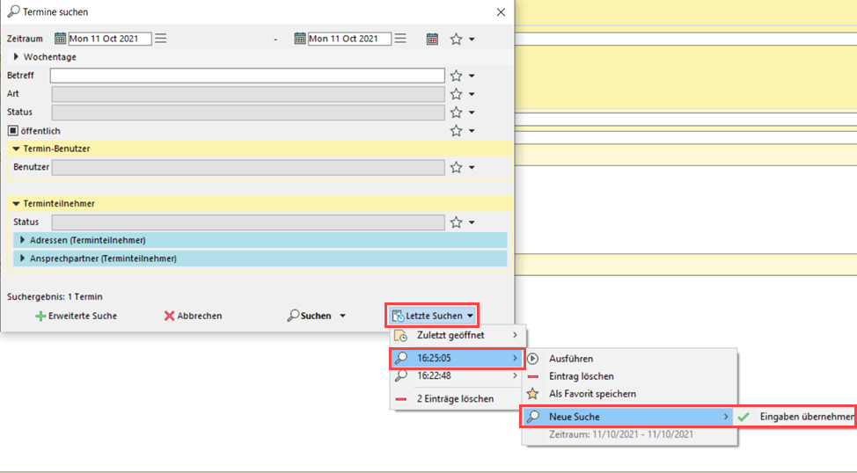Collapse the Termin-Benutzer section

click(16, 149)
